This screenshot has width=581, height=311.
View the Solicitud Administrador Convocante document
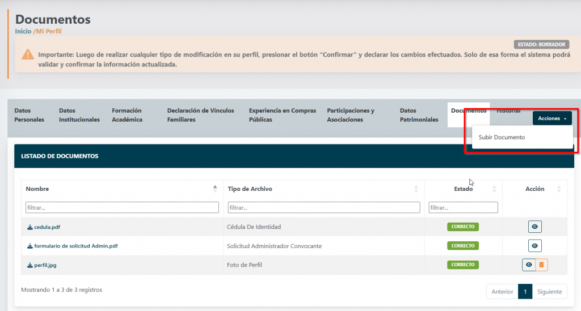pos(534,245)
